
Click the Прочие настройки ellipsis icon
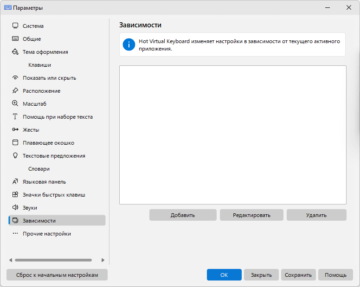15,234
